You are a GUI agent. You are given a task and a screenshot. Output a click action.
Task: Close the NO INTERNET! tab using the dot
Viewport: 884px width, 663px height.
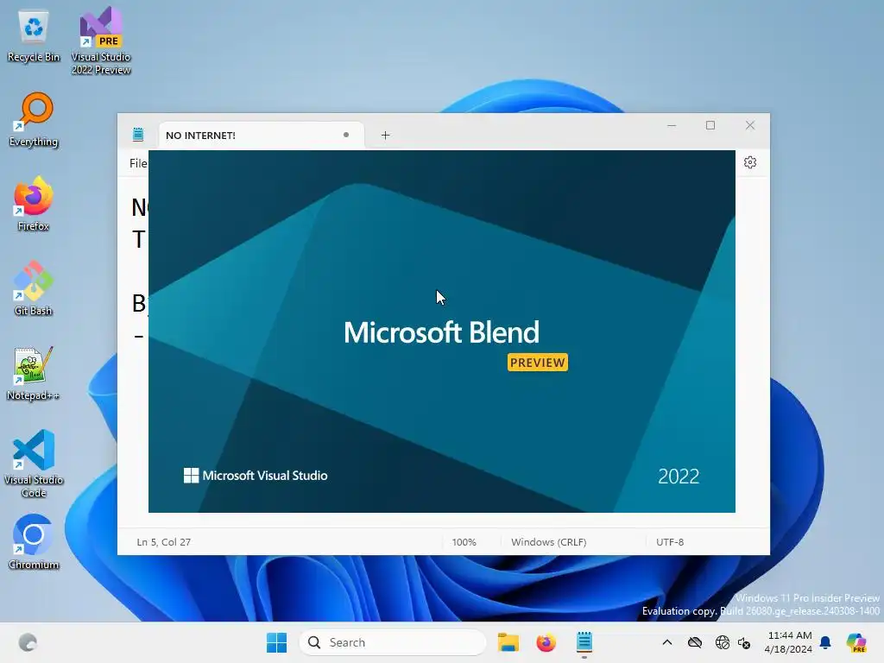(346, 135)
